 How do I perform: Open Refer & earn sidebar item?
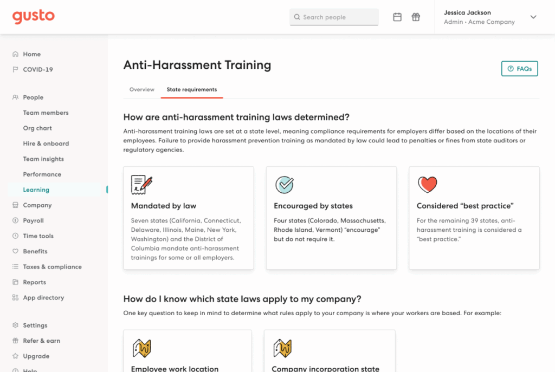click(41, 341)
